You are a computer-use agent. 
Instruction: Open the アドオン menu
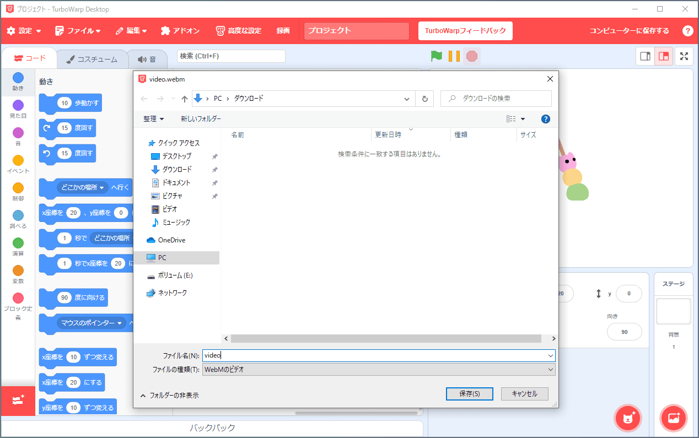(x=180, y=30)
